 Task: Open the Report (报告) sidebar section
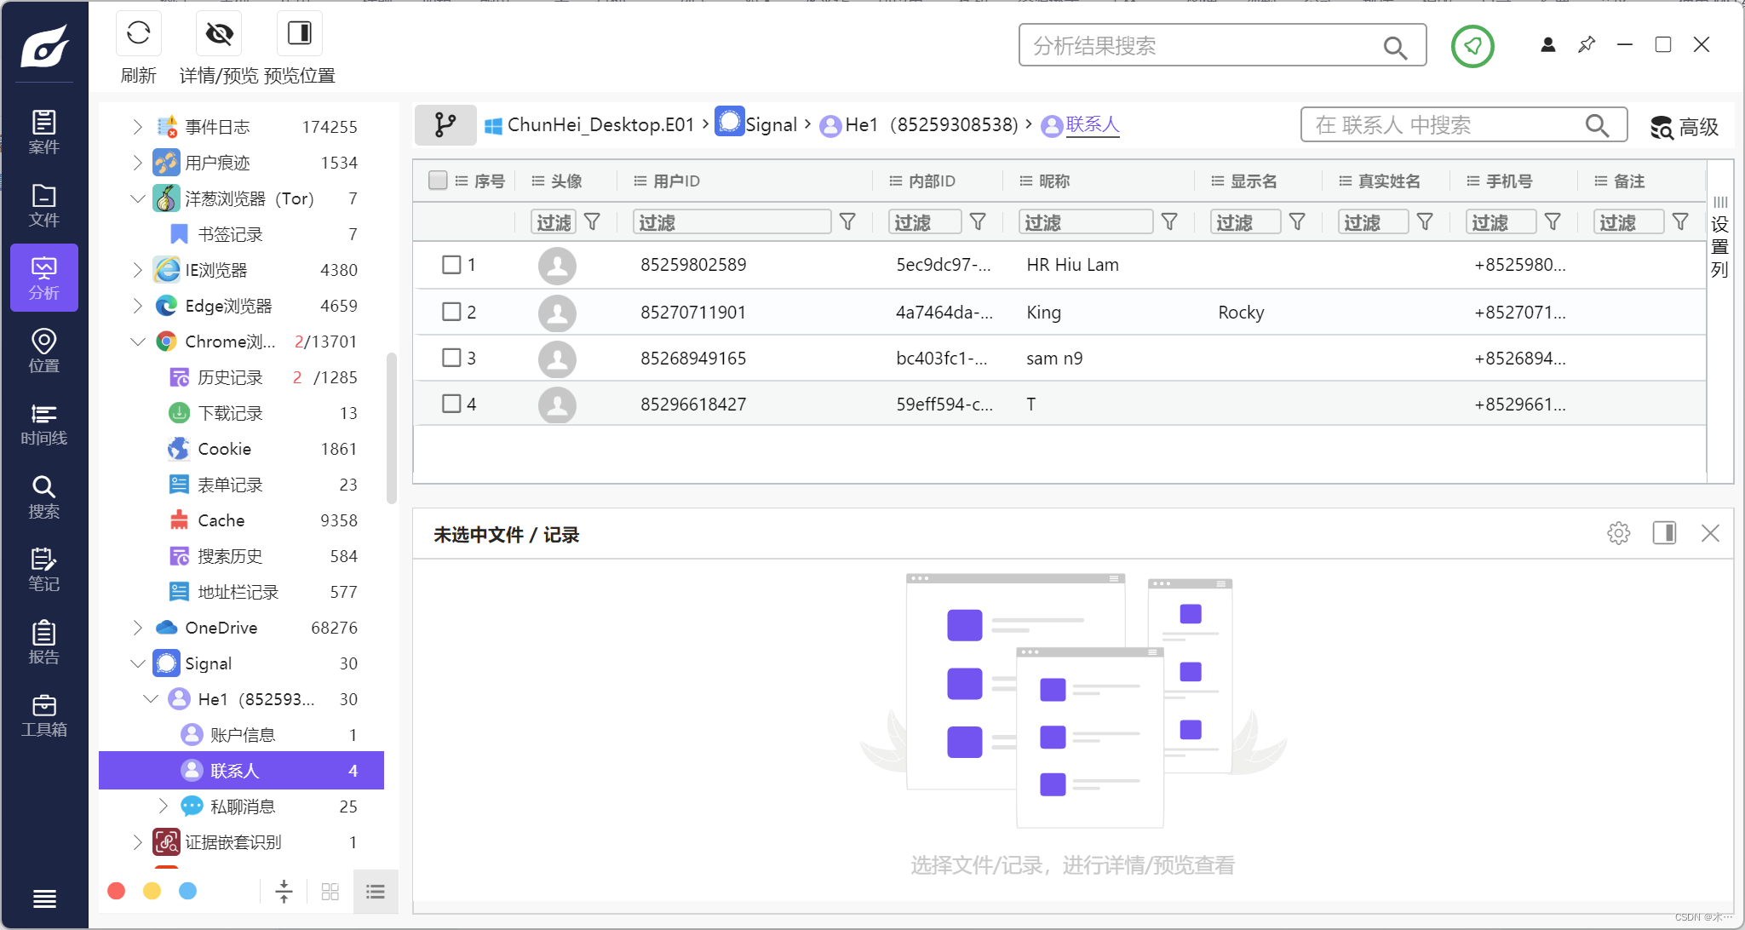[43, 642]
